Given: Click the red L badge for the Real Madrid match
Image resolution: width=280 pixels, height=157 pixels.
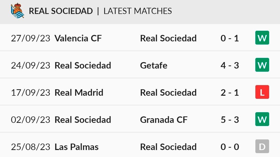Looking at the screenshot, I should pyautogui.click(x=262, y=92).
